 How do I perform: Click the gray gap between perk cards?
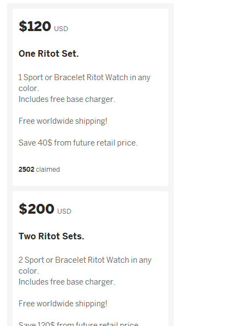pos(90,189)
